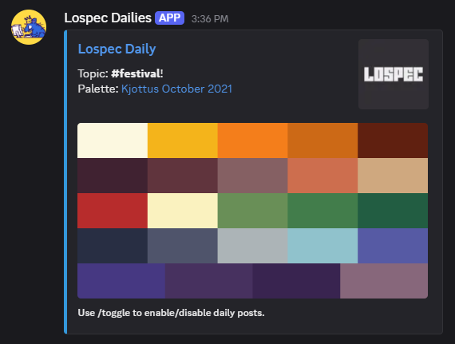The width and height of the screenshot is (455, 344).
Task: Click the light sky blue color swatch
Action: [322, 246]
